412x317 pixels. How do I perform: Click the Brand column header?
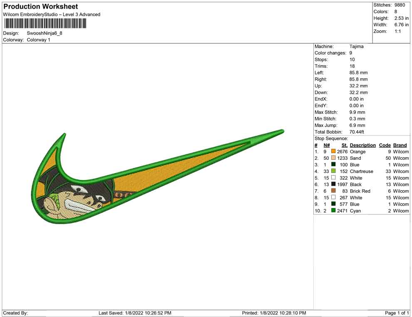(400, 145)
